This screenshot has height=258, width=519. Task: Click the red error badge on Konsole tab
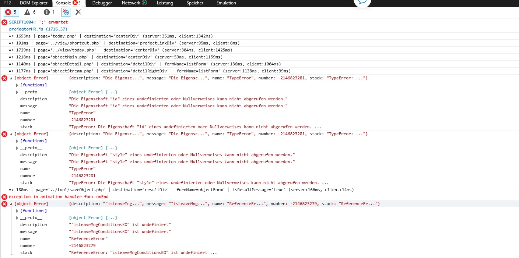(75, 3)
